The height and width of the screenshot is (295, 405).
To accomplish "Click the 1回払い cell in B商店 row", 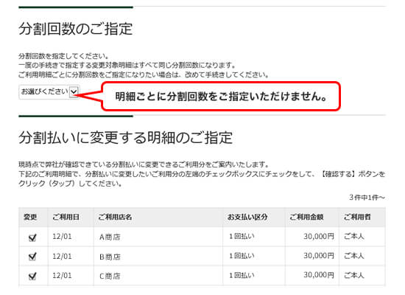I will tap(242, 256).
